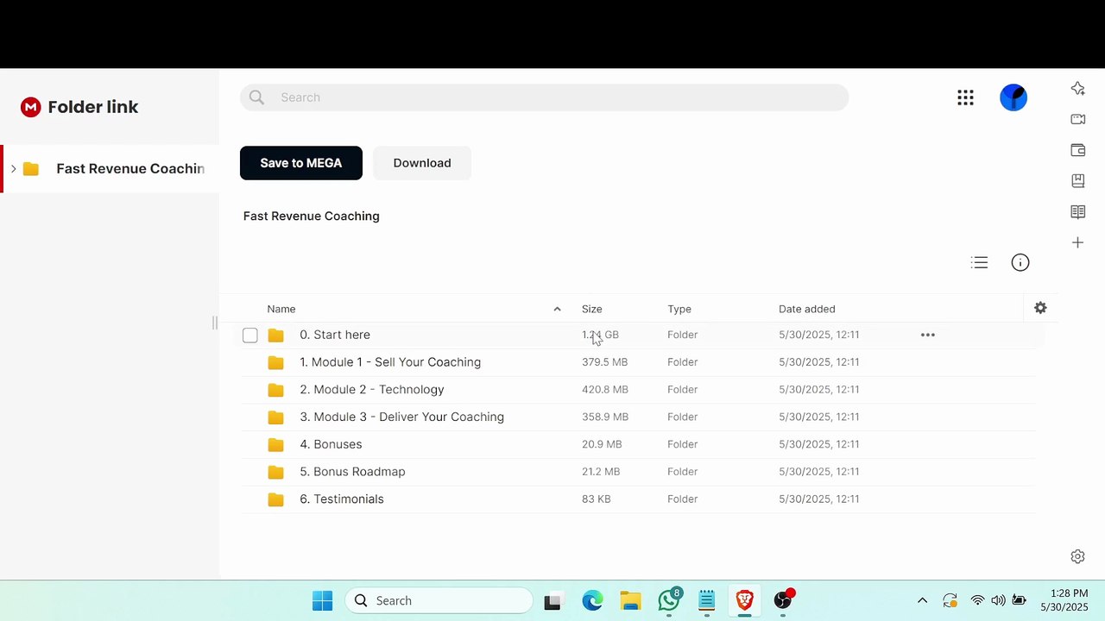
Task: Sort by Name column arrow
Action: (x=557, y=309)
